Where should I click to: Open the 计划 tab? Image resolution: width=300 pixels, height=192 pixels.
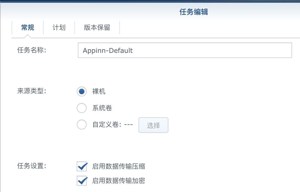click(x=59, y=28)
